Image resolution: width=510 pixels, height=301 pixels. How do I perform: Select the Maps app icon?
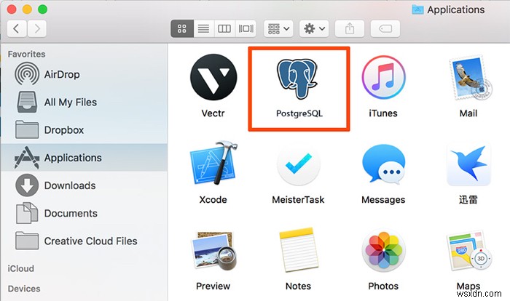(470, 250)
